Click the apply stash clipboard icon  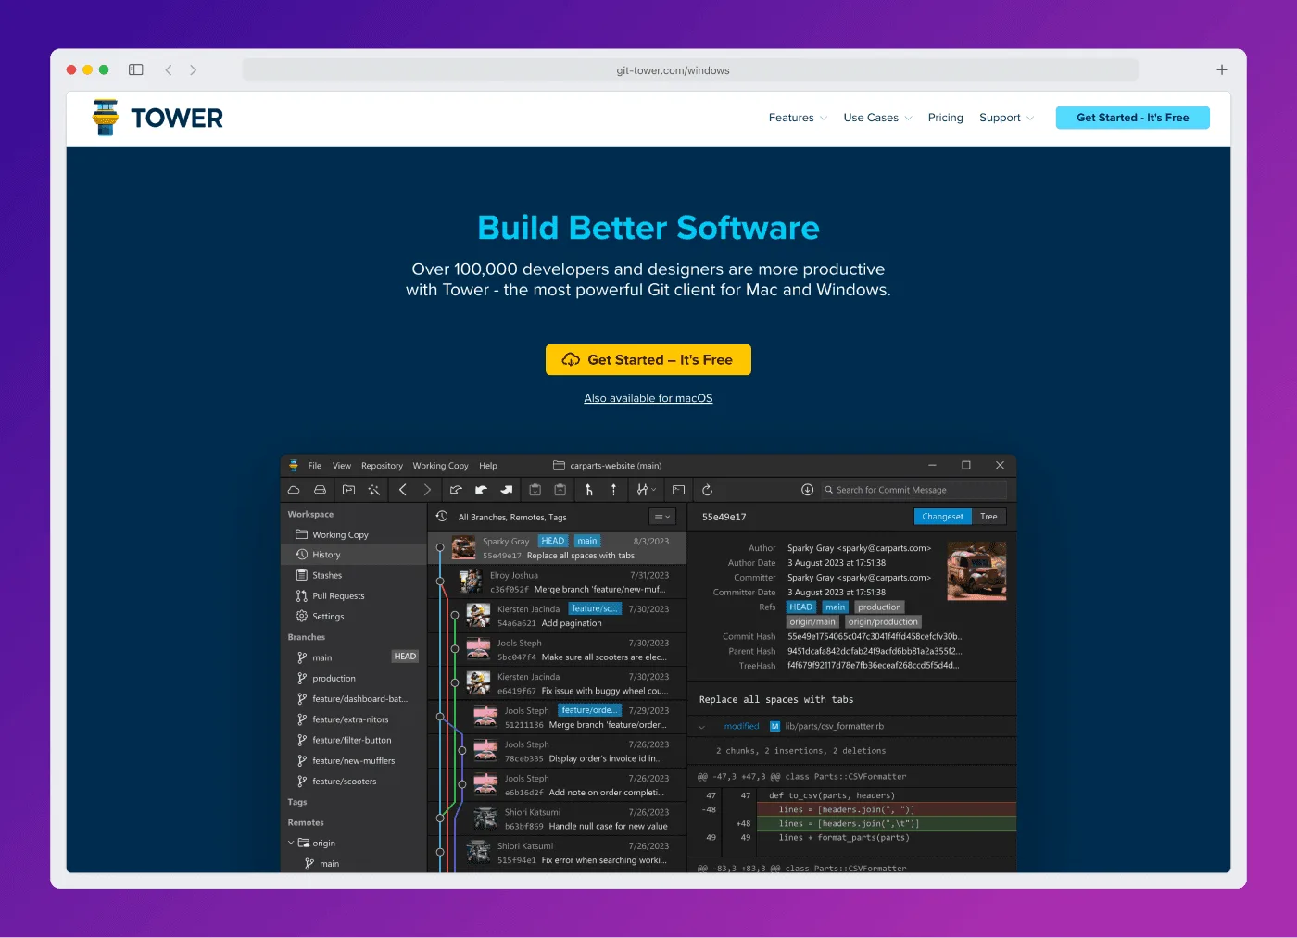tap(560, 490)
